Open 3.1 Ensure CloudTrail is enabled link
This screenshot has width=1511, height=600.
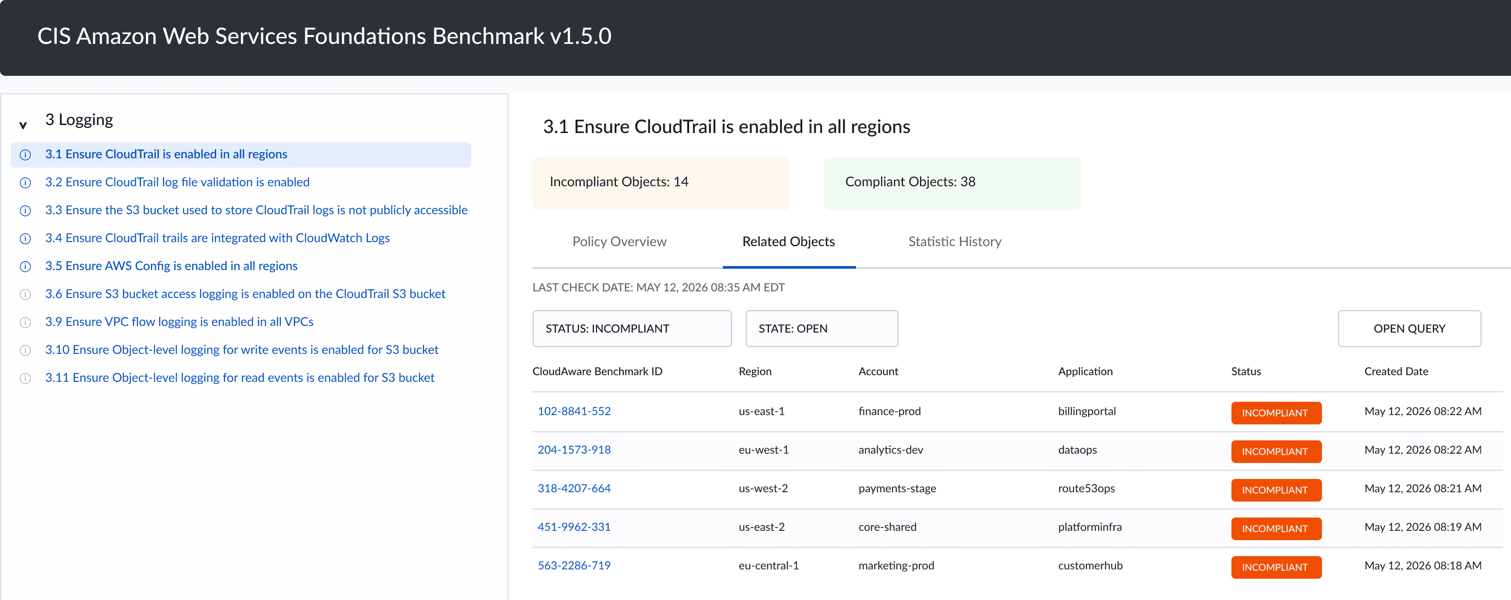(x=166, y=154)
